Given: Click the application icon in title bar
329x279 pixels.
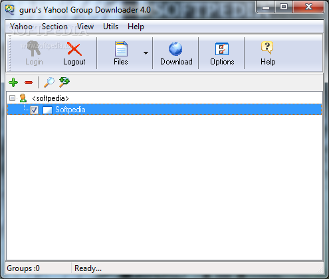Looking at the screenshot, I should (10, 9).
